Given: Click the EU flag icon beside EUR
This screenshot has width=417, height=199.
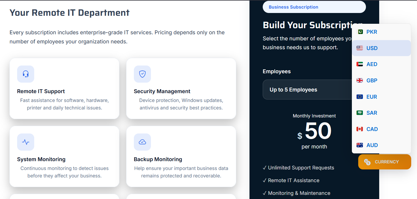Looking at the screenshot, I should click(360, 97).
